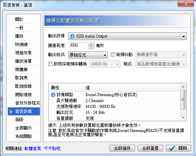Click the 屬性 column header
The height and width of the screenshot is (156, 196).
pos(66,88)
